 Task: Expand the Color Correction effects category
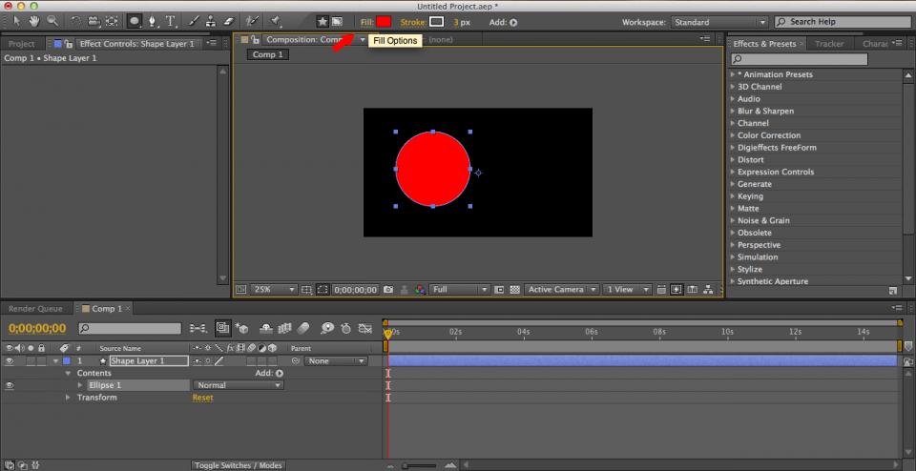(x=733, y=135)
